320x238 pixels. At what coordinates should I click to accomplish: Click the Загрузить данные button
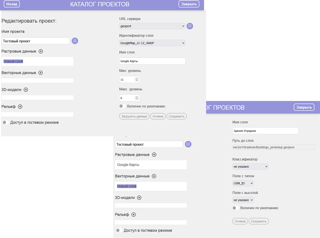click(x=134, y=116)
